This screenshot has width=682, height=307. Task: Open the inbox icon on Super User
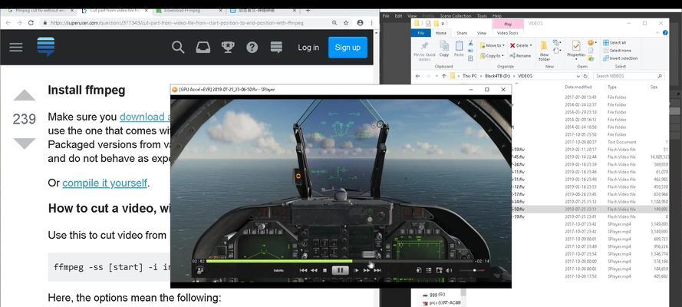coord(203,47)
